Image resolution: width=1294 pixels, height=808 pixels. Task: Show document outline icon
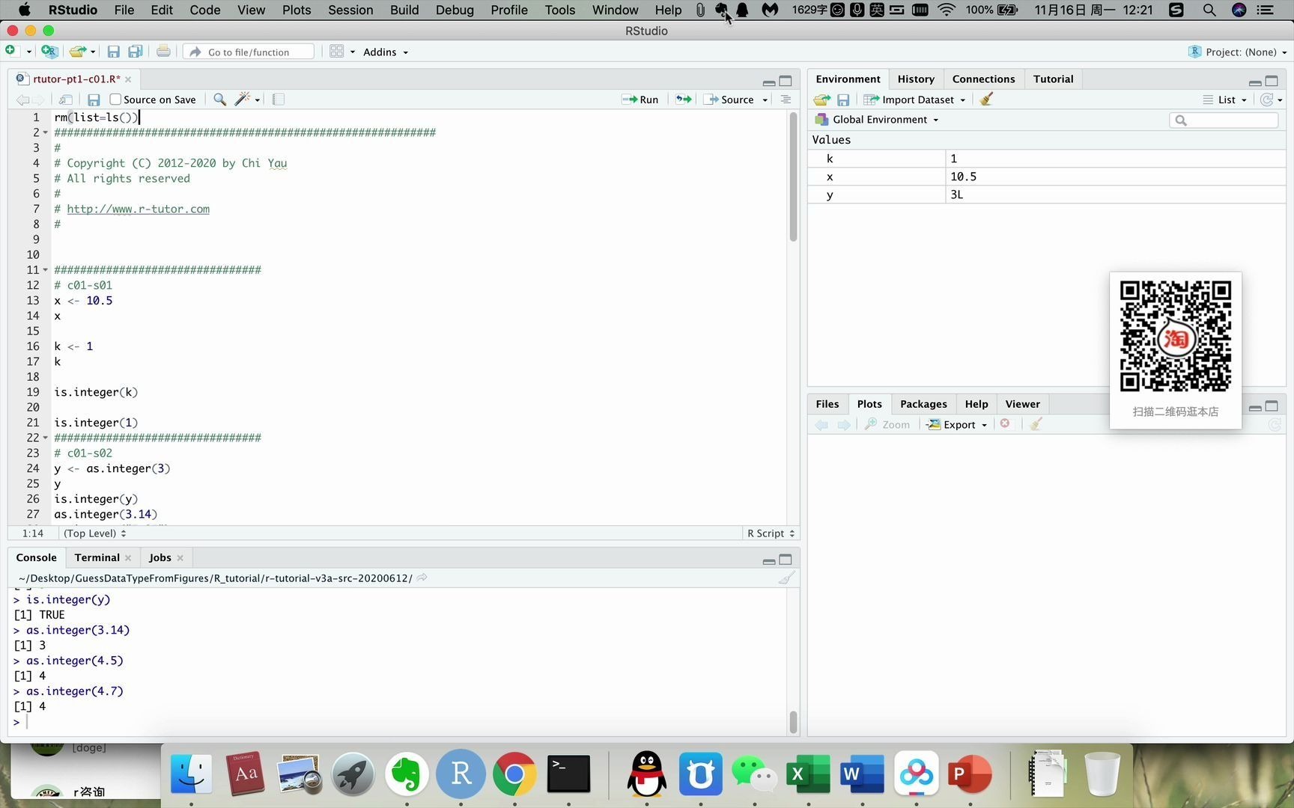tap(786, 100)
